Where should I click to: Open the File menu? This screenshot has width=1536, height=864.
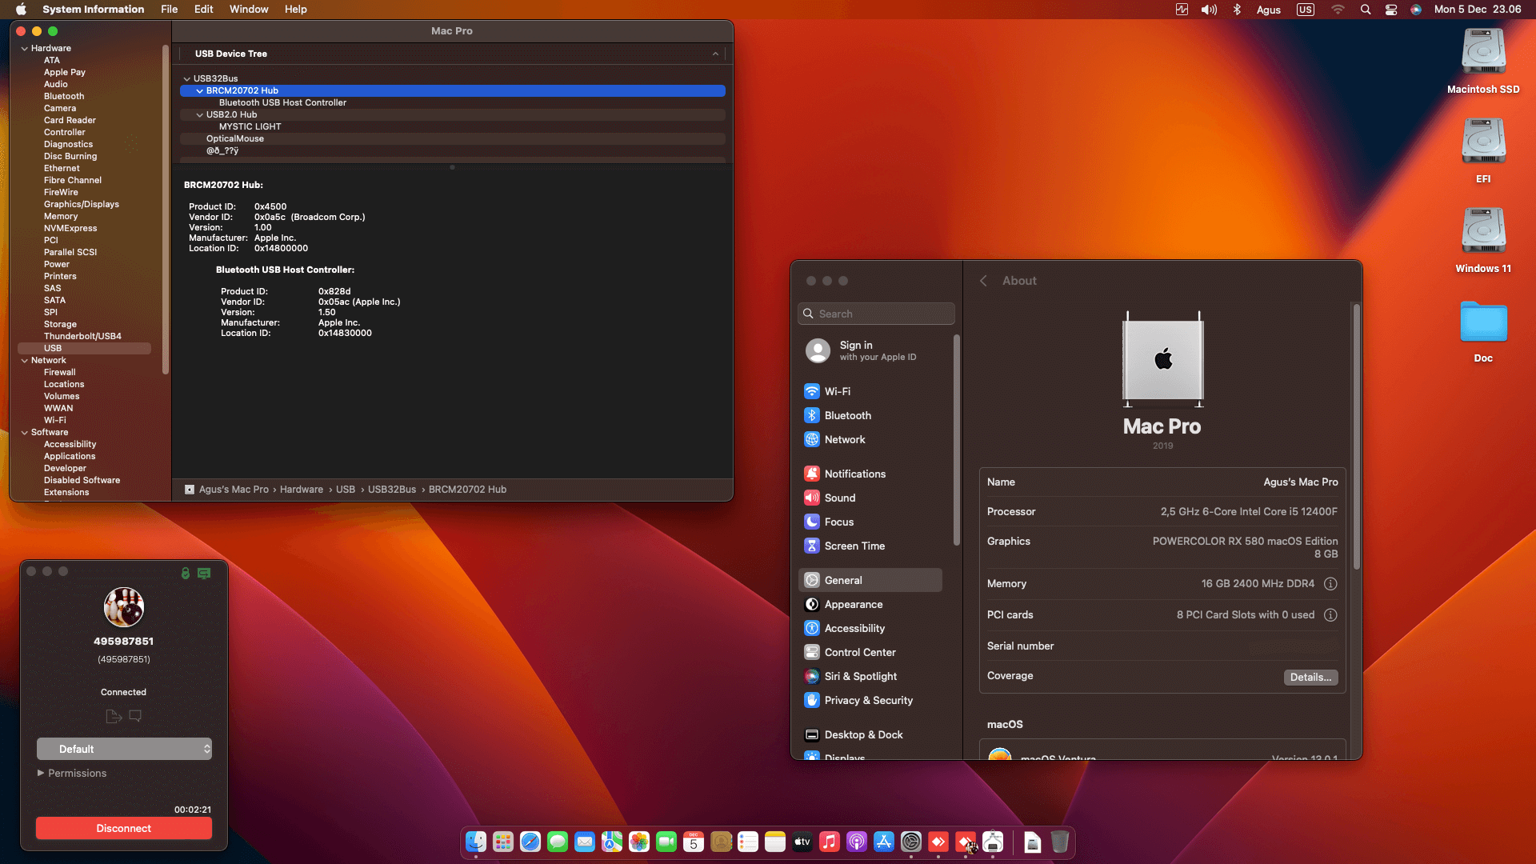[169, 10]
